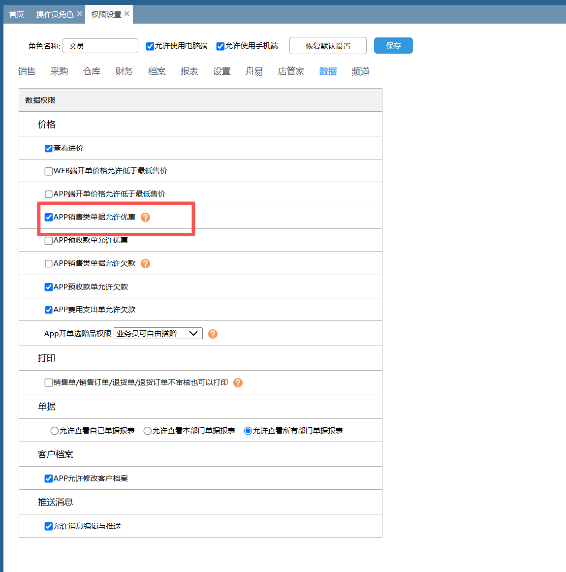The width and height of the screenshot is (566, 572).
Task: Enable WEB端开单价格允许低于最低售价
Action: [x=49, y=171]
